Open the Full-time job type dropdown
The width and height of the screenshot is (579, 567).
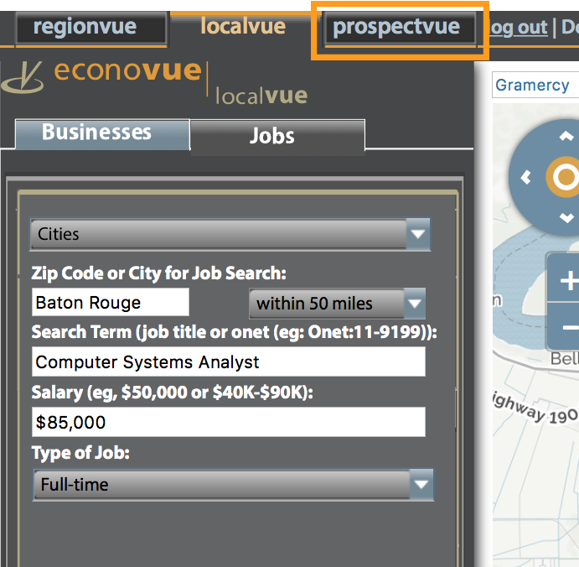234,485
